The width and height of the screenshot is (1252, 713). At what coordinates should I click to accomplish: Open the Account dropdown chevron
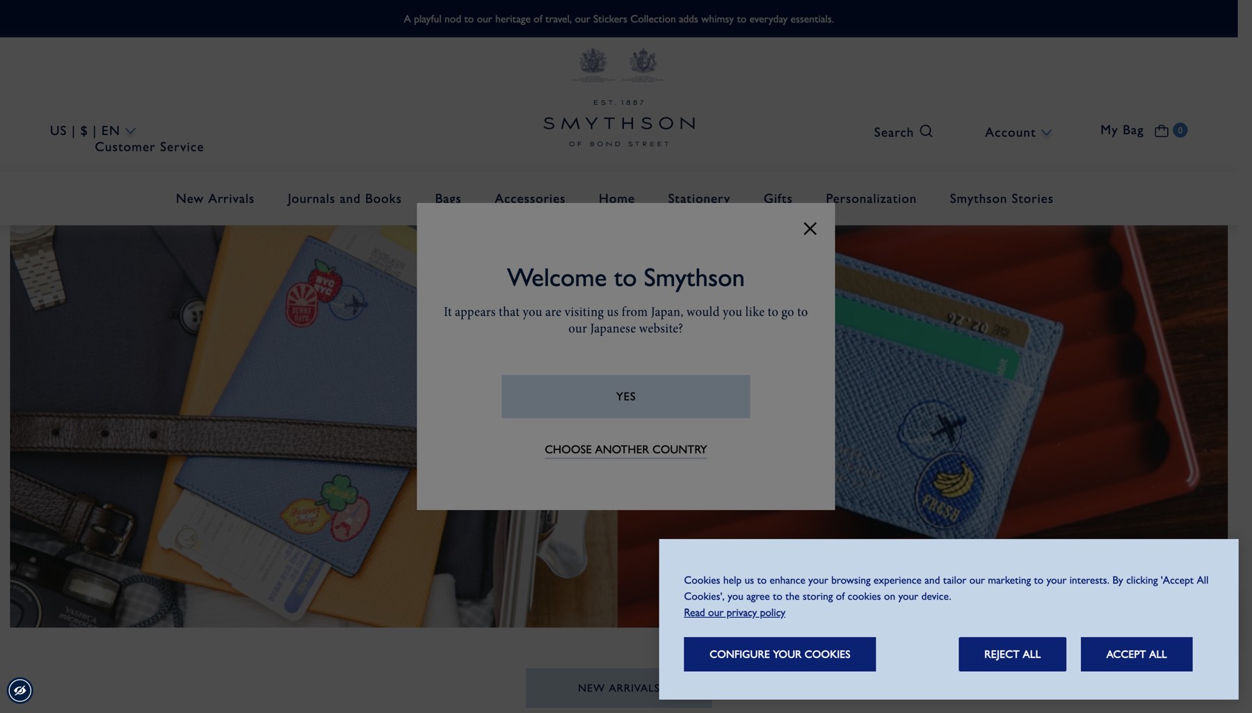[x=1047, y=133]
